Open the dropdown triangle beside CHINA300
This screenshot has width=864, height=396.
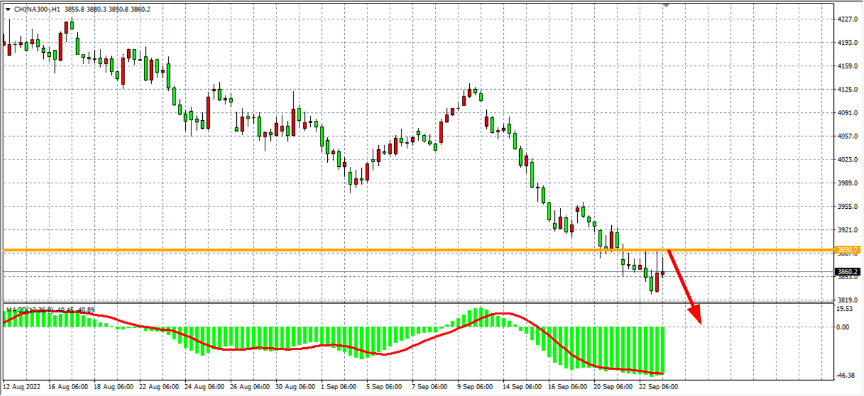tap(7, 10)
